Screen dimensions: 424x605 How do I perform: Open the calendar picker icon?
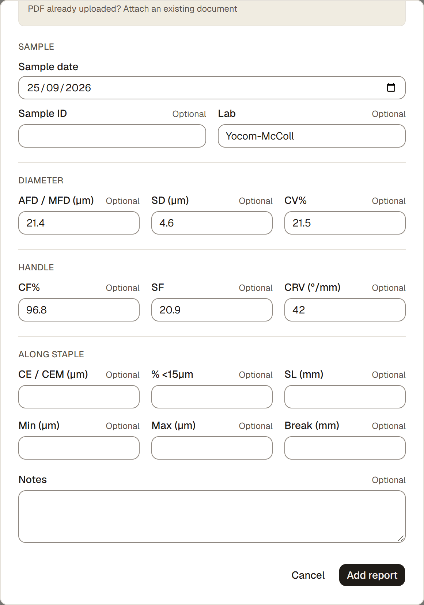pos(391,88)
